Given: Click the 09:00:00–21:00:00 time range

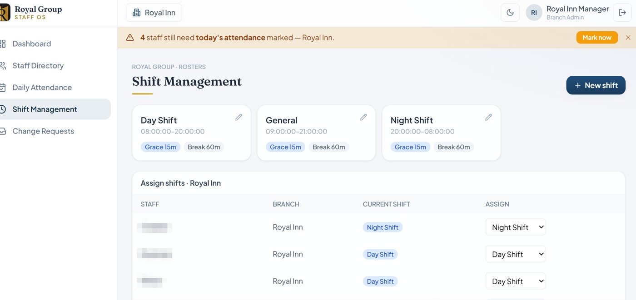Looking at the screenshot, I should [x=296, y=132].
